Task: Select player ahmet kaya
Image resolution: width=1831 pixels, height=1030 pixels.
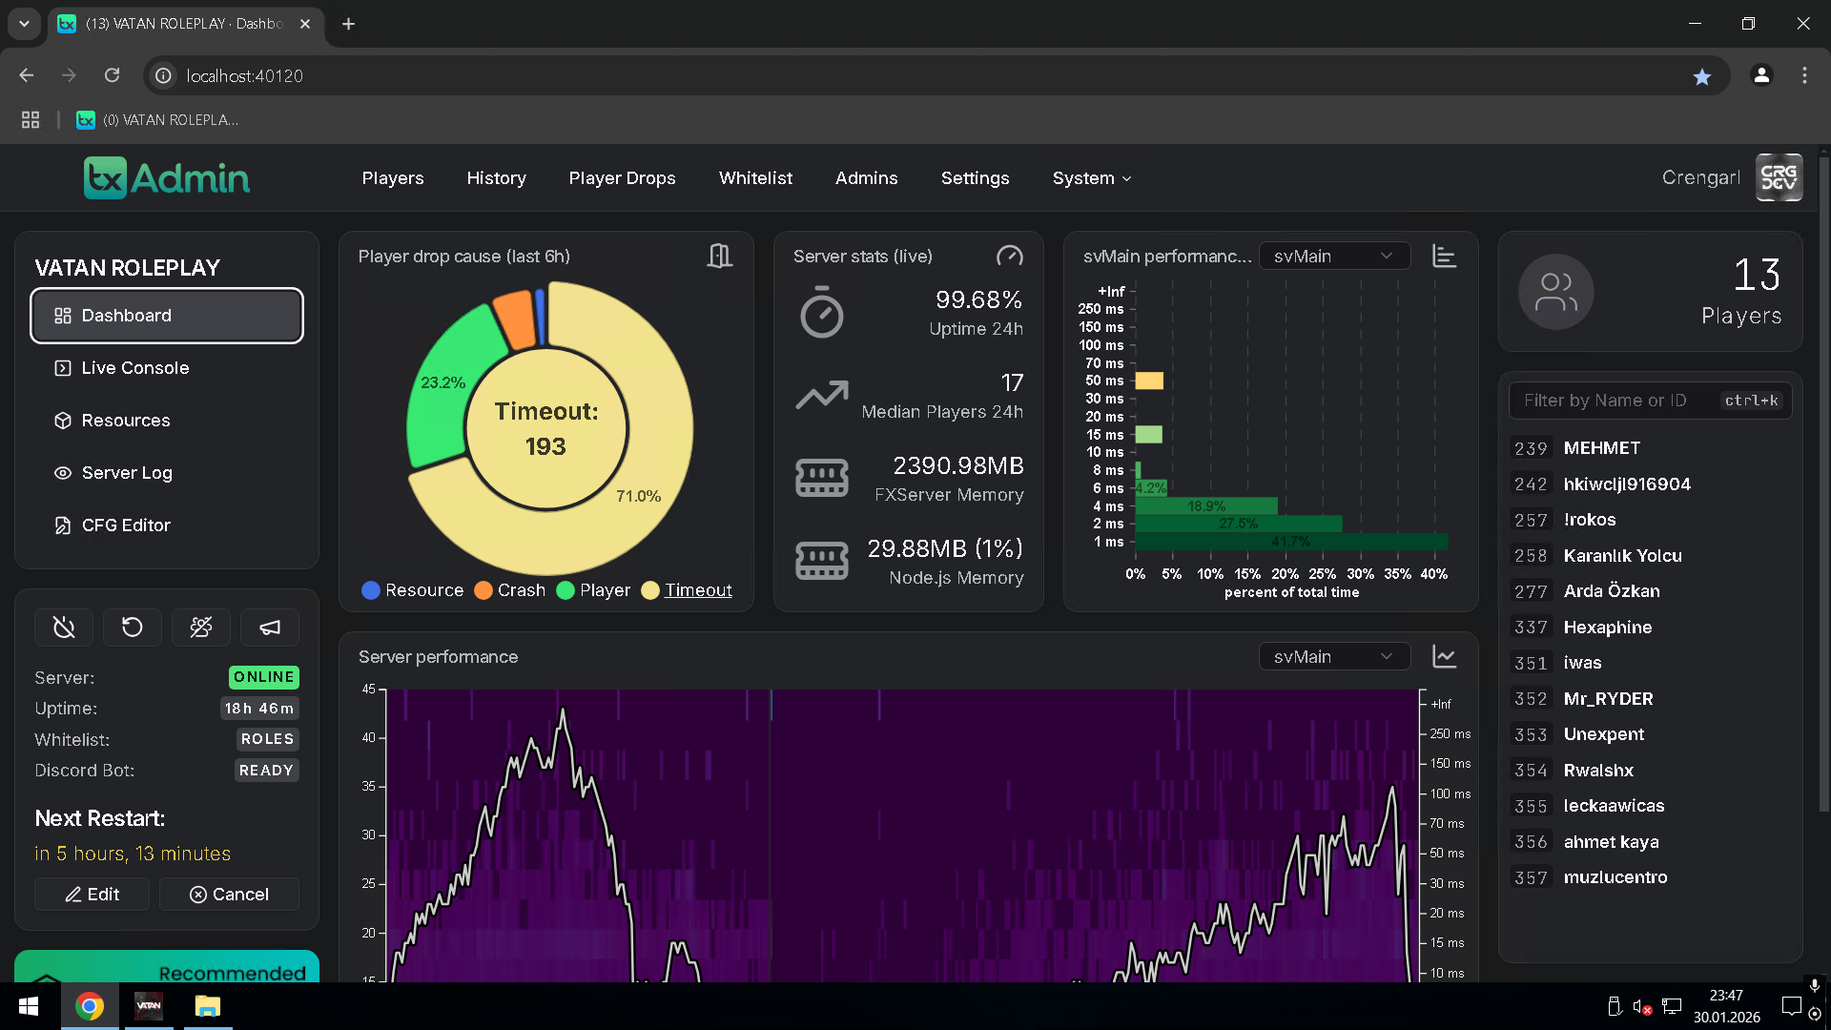Action: click(x=1650, y=842)
